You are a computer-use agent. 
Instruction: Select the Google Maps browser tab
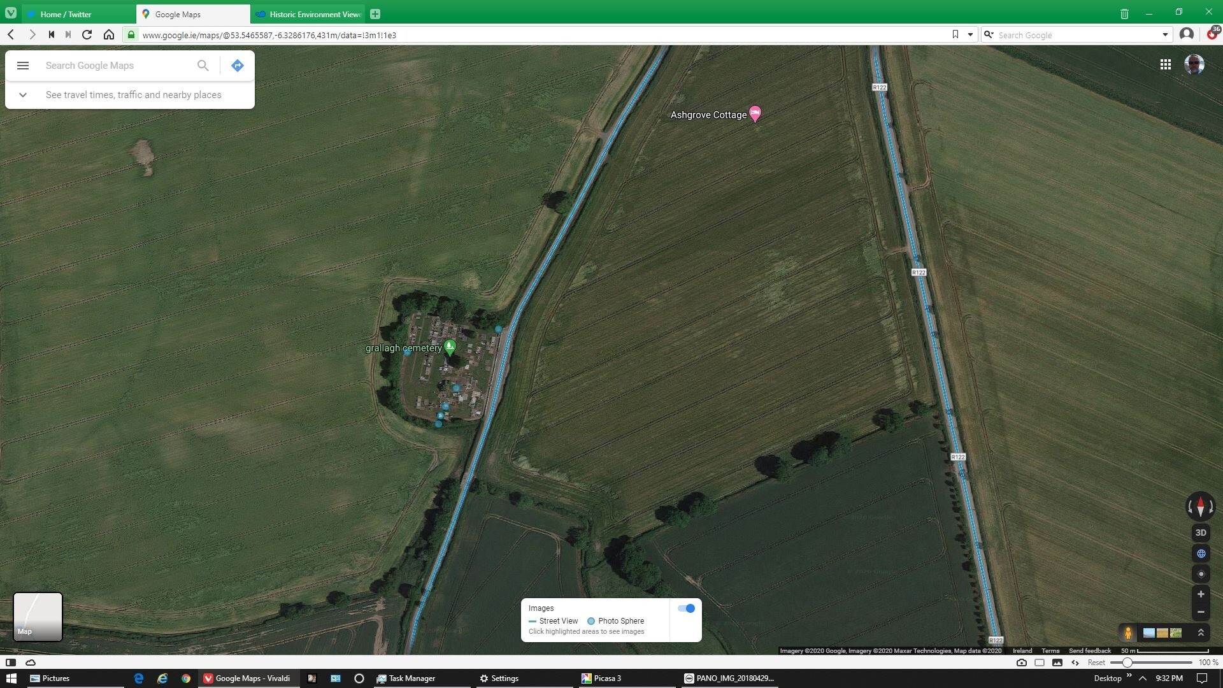[193, 14]
